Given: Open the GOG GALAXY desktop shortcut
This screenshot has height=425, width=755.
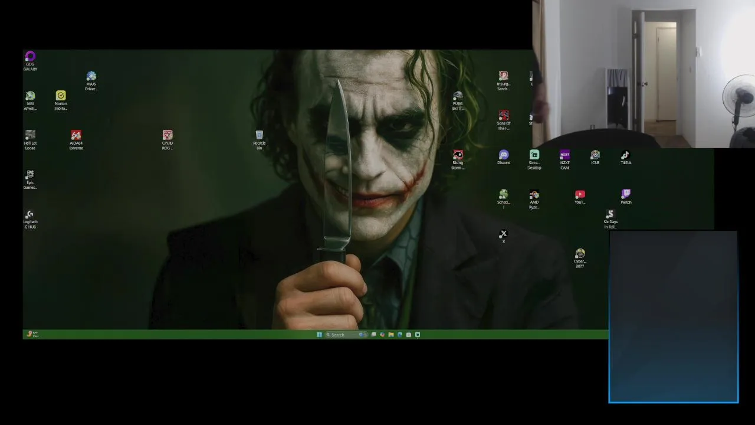Looking at the screenshot, I should (x=30, y=61).
